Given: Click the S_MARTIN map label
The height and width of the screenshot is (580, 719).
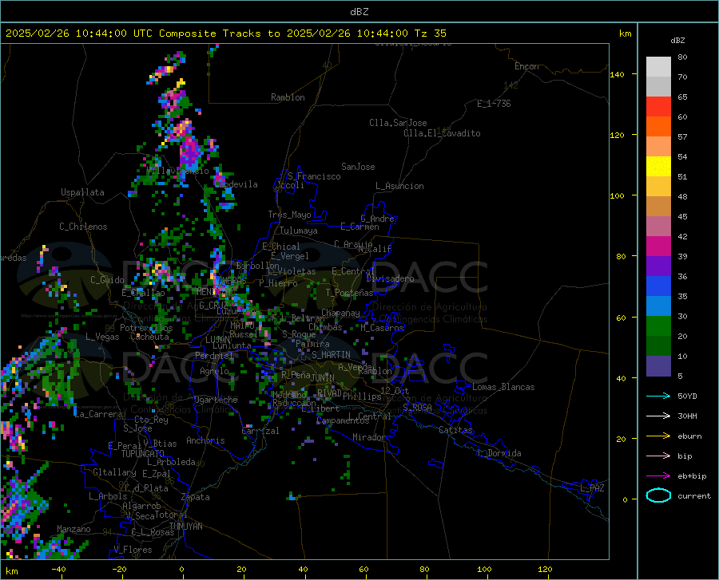Looking at the screenshot, I should 331,355.
